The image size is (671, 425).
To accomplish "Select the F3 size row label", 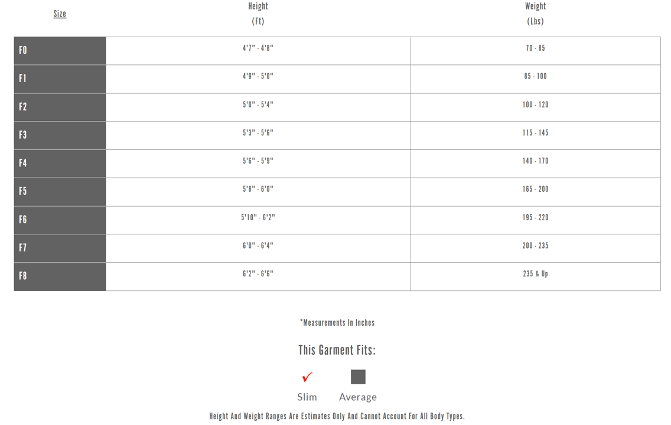I will pos(23,135).
